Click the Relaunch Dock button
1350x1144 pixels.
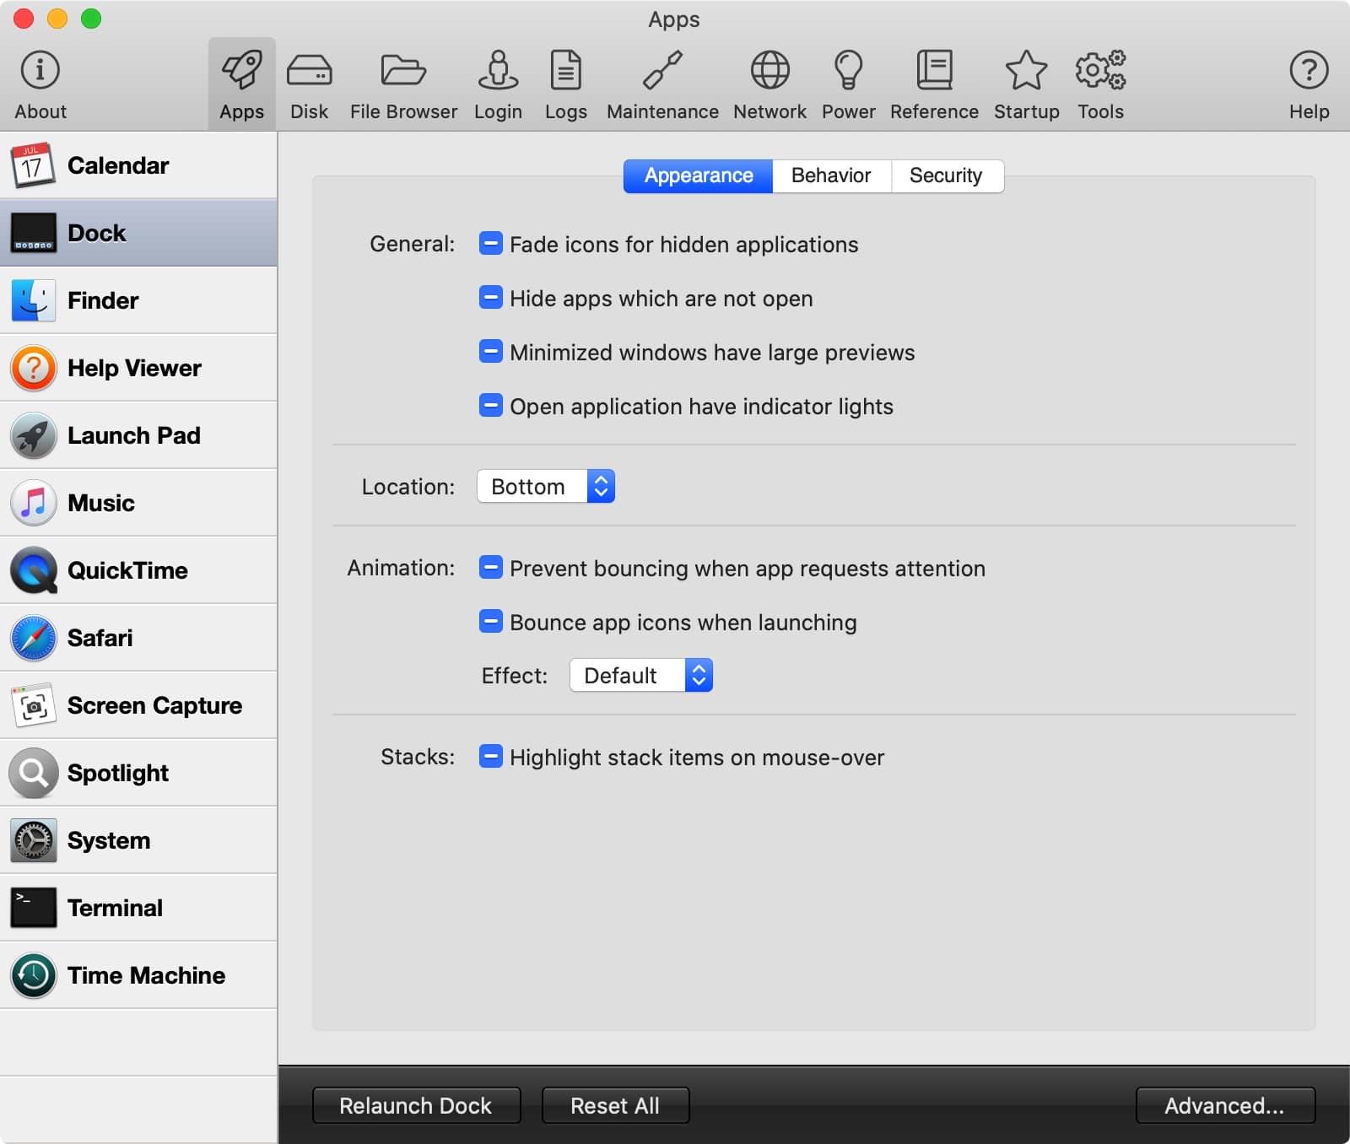tap(416, 1105)
